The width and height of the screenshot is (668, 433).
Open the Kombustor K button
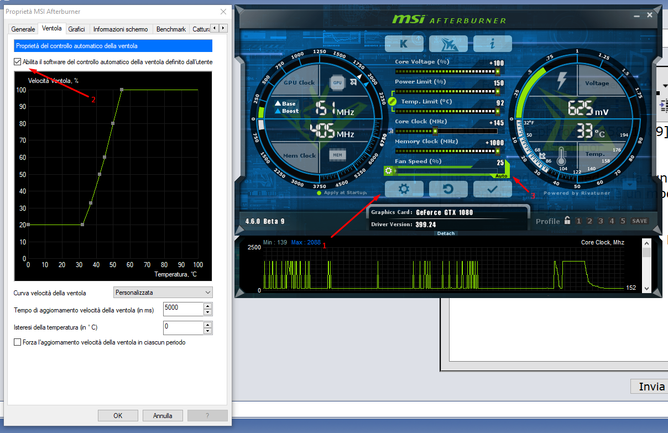(404, 43)
